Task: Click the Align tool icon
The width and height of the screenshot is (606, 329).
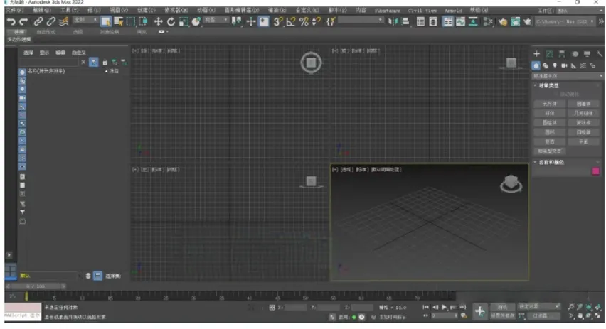Action: point(405,21)
